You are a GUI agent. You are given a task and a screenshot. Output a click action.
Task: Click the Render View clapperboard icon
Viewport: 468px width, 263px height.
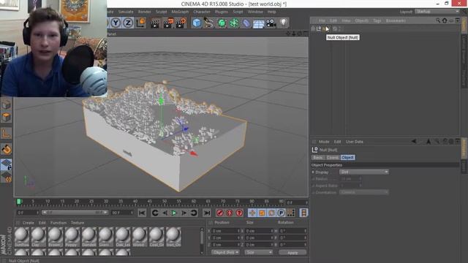coord(155,23)
